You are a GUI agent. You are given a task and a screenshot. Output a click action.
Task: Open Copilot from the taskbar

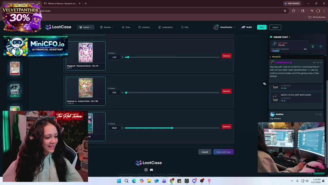point(141,181)
